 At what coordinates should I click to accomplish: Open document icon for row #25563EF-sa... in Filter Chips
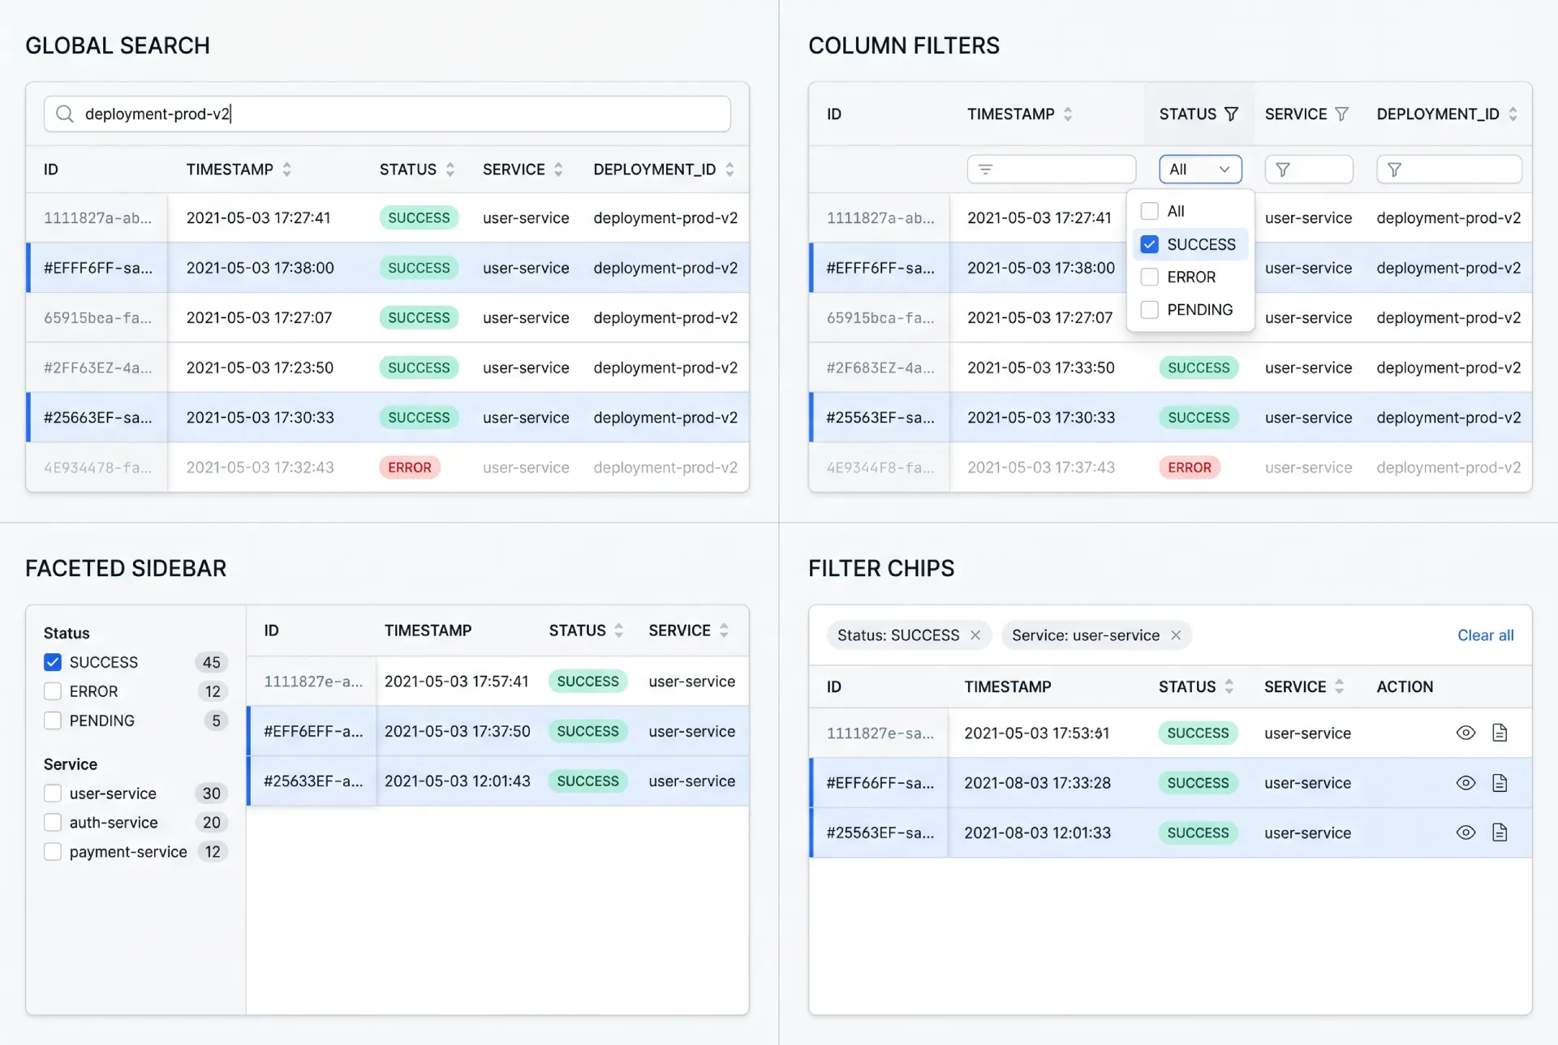(1500, 832)
